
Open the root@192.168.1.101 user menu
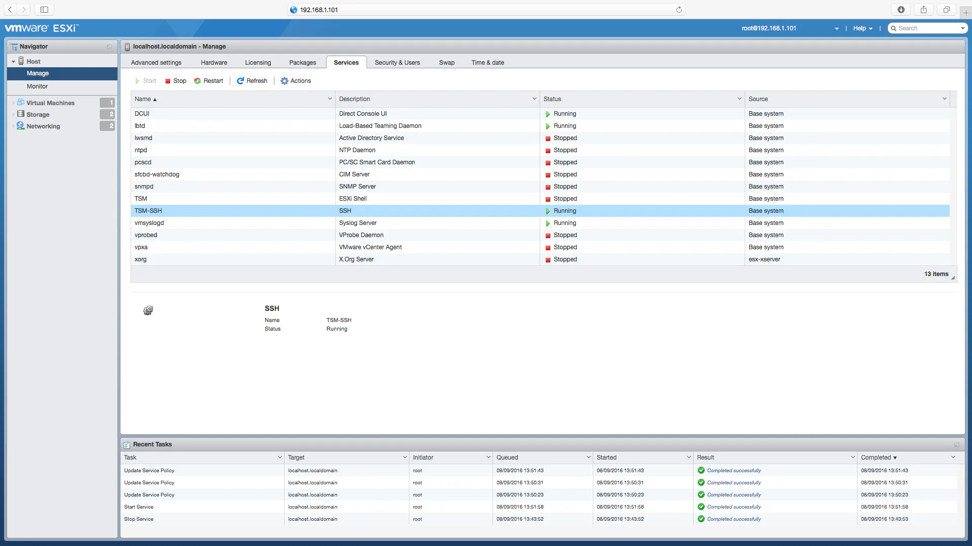790,28
